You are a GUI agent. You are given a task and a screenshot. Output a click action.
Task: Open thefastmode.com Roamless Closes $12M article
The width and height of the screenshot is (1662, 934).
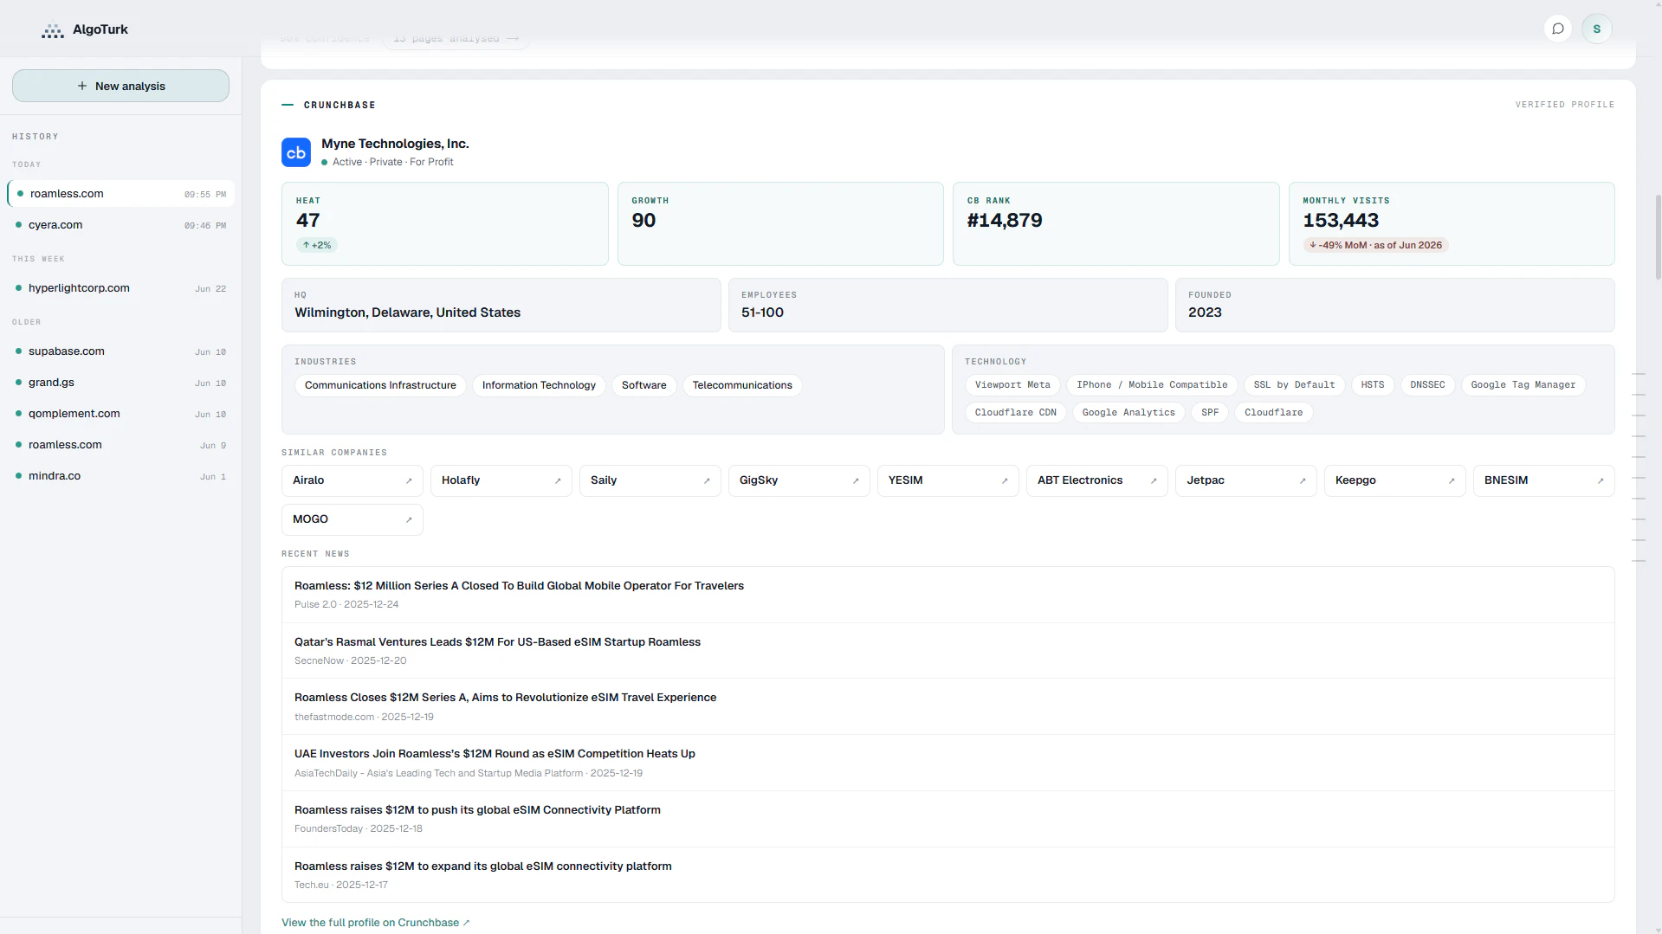[947, 706]
